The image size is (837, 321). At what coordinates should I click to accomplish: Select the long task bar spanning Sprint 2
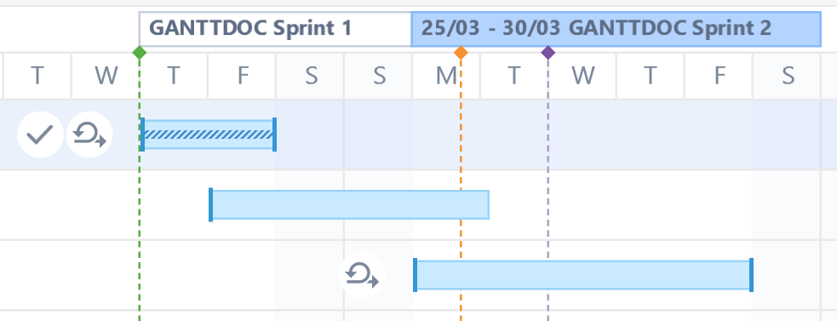[x=583, y=275]
